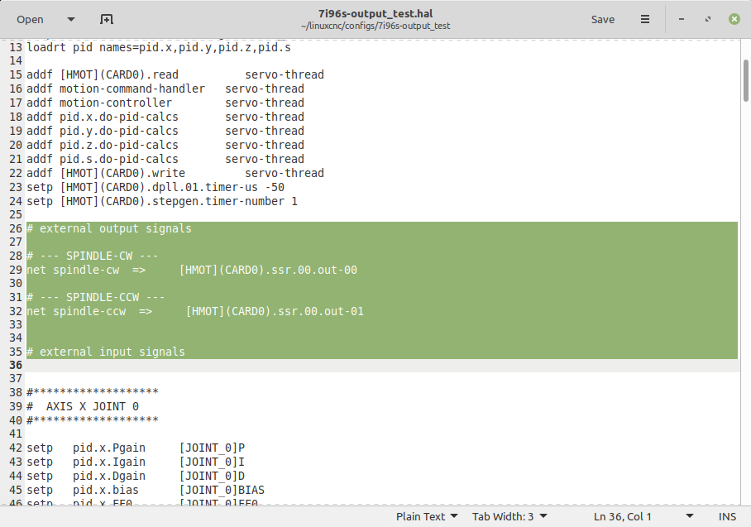751x527 pixels.
Task: Open the hamburger menu
Action: (x=645, y=19)
